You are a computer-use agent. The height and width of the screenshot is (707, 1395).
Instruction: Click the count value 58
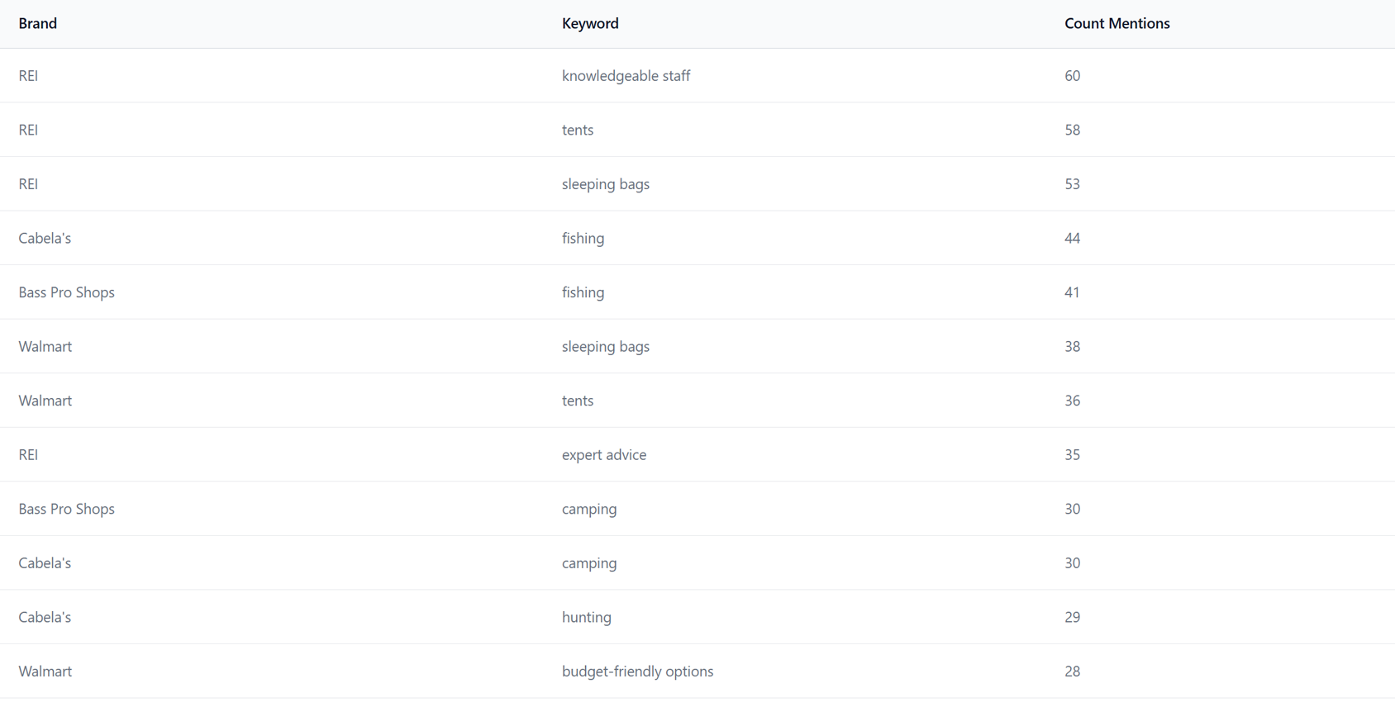[1072, 130]
